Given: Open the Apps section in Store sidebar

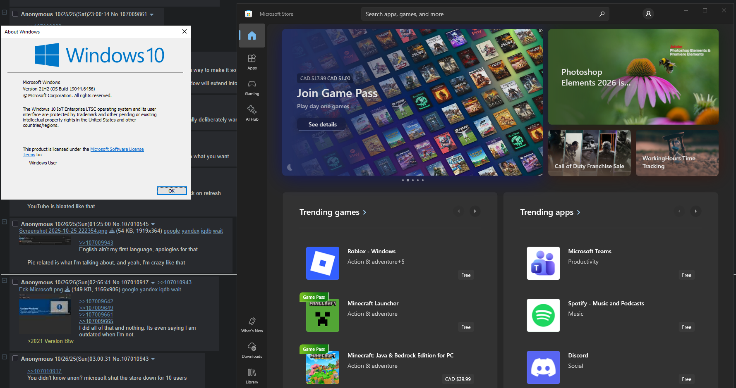Looking at the screenshot, I should coord(252,62).
